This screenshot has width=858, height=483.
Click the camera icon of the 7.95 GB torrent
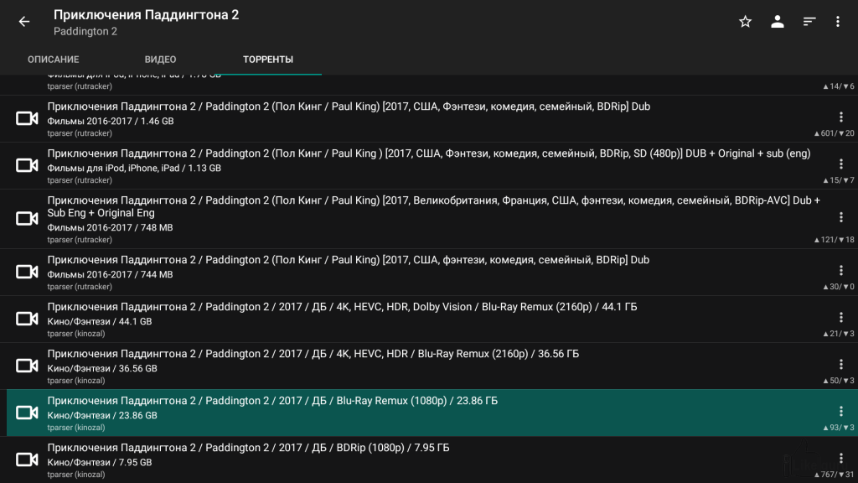(28, 460)
